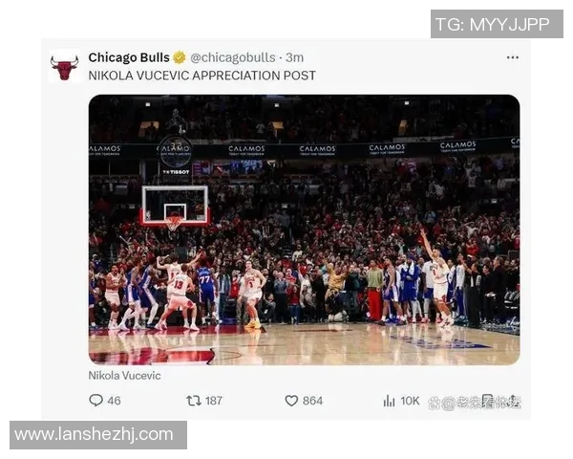Click the Nikola Vucevic caption under photo
This screenshot has height=459, width=573.
pos(124,376)
